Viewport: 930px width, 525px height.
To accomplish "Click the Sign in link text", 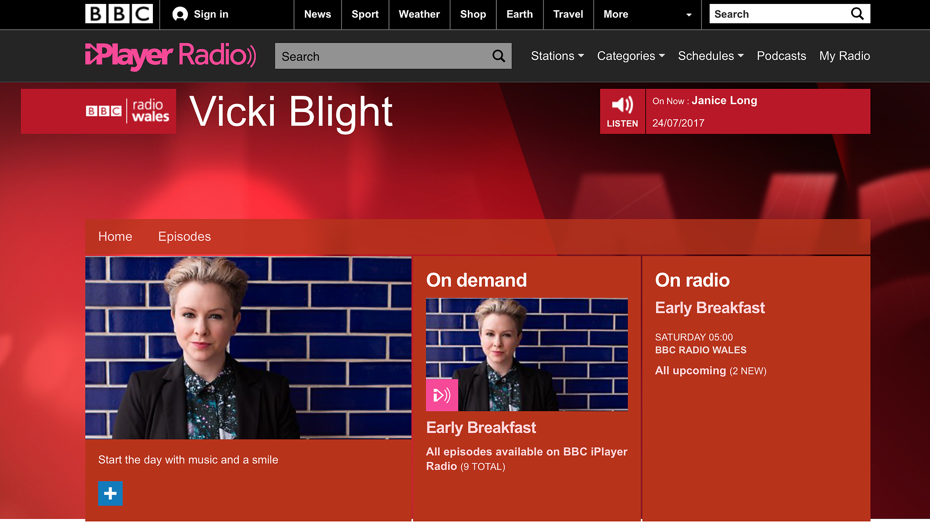I will [211, 14].
